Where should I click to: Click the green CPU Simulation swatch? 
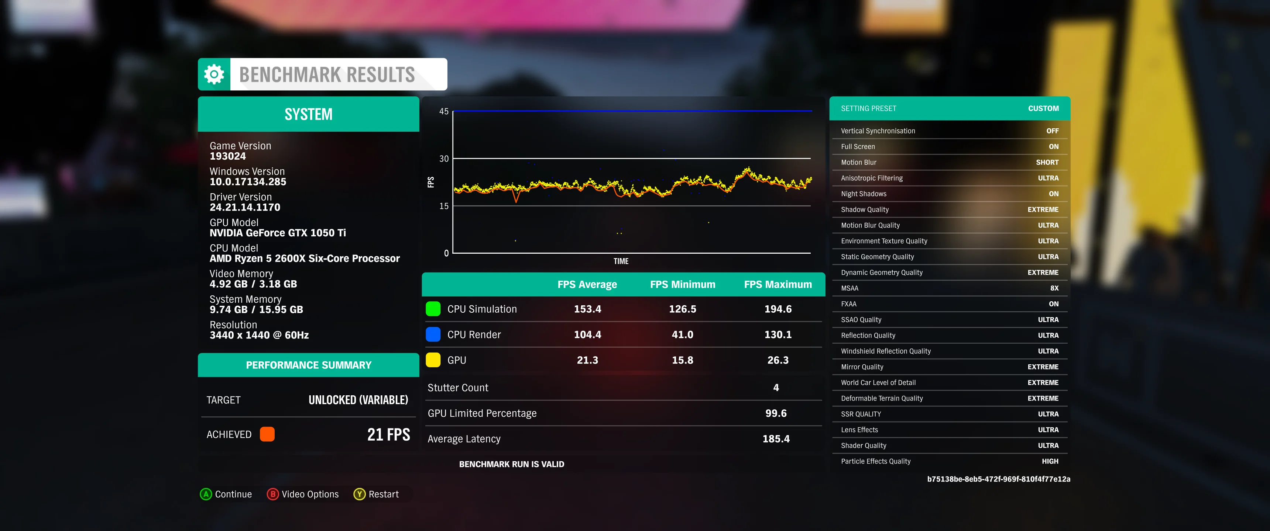433,309
